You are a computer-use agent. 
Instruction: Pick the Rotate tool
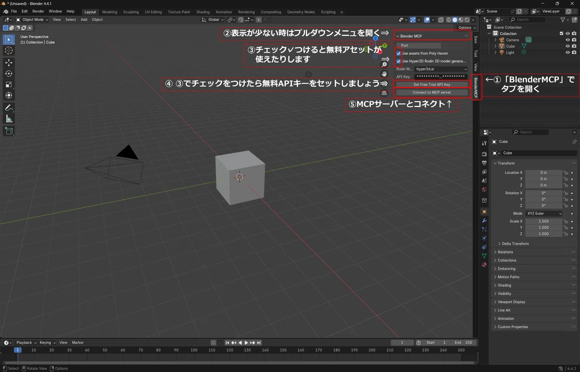[x=9, y=74]
